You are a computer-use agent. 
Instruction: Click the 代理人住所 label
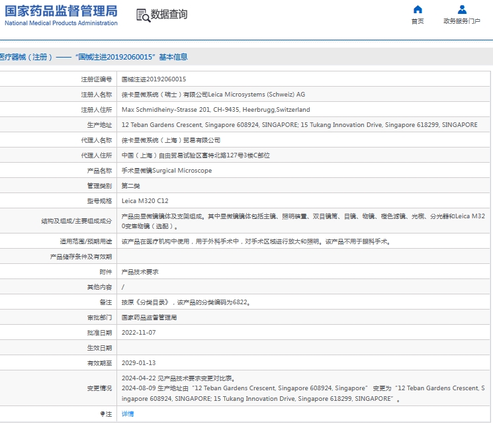[x=97, y=155]
